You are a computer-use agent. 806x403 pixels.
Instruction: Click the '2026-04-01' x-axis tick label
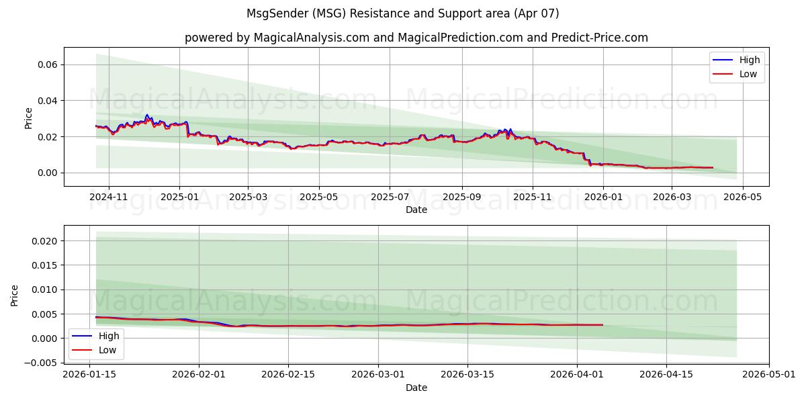click(x=576, y=375)
